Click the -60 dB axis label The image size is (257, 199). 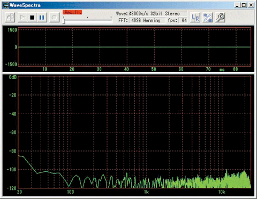coord(12,132)
